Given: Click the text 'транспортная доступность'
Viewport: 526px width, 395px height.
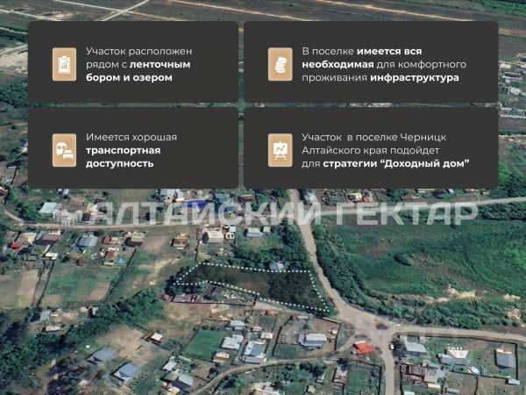Looking at the screenshot, I should (x=123, y=157).
